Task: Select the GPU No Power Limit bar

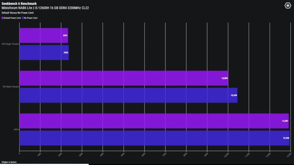Action: pos(154,138)
